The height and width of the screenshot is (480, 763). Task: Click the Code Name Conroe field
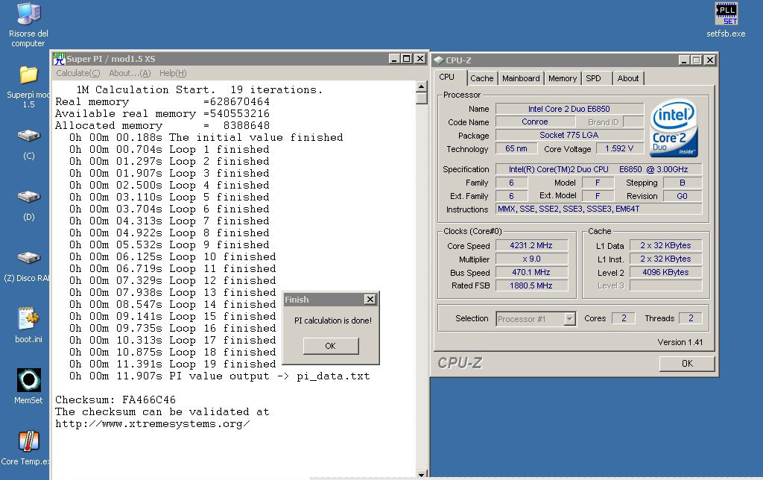tap(535, 121)
